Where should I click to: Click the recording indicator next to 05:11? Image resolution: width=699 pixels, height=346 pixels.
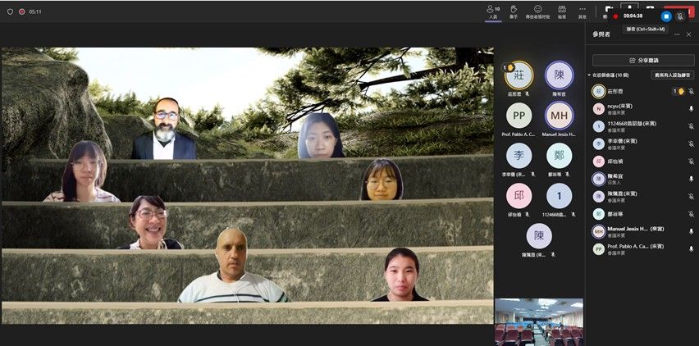coord(21,11)
